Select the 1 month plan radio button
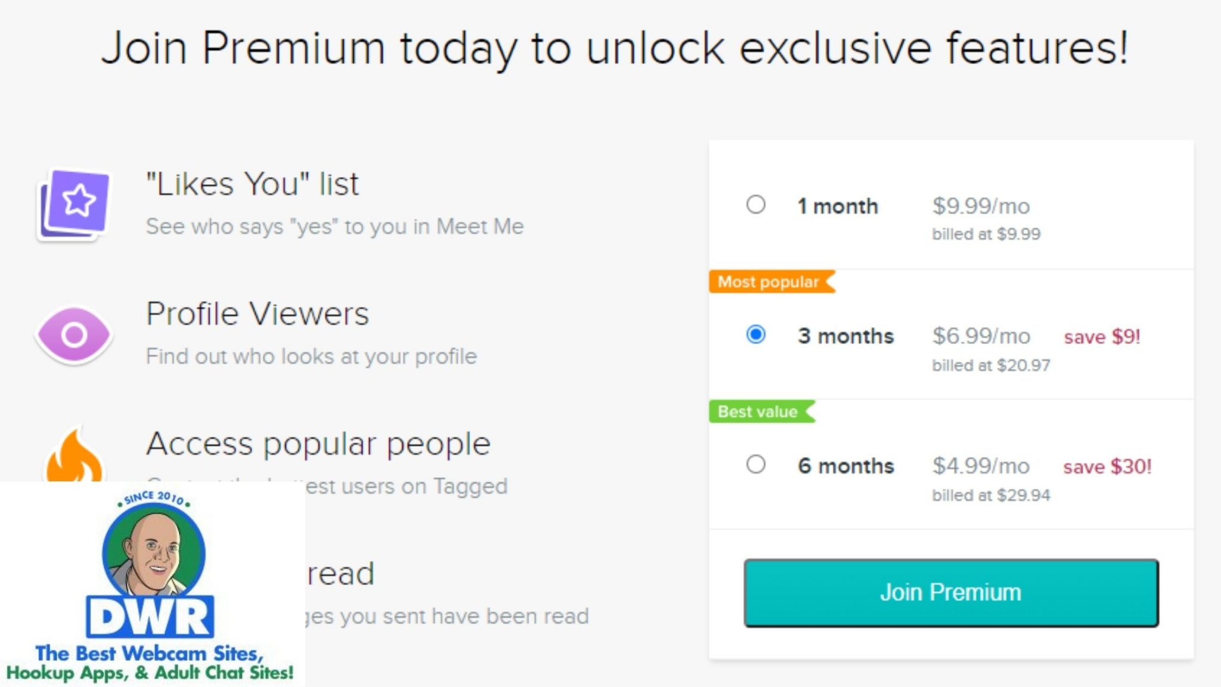Viewport: 1221px width, 687px height. point(756,206)
